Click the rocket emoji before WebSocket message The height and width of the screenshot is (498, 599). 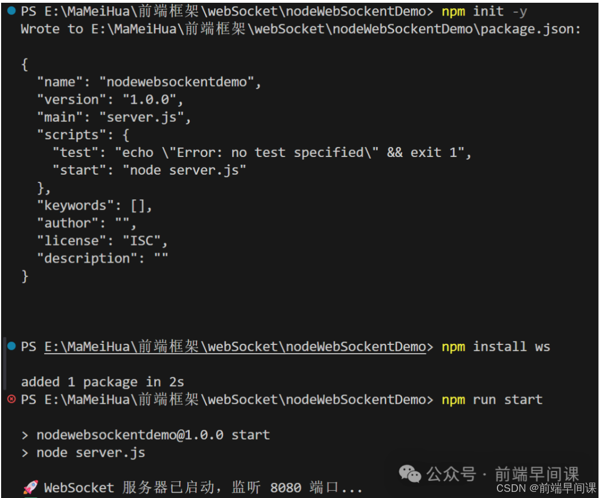click(31, 487)
